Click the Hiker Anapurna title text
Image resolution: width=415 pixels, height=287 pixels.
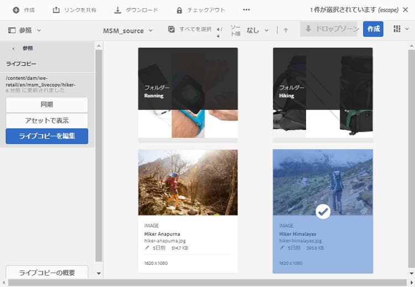coord(162,234)
